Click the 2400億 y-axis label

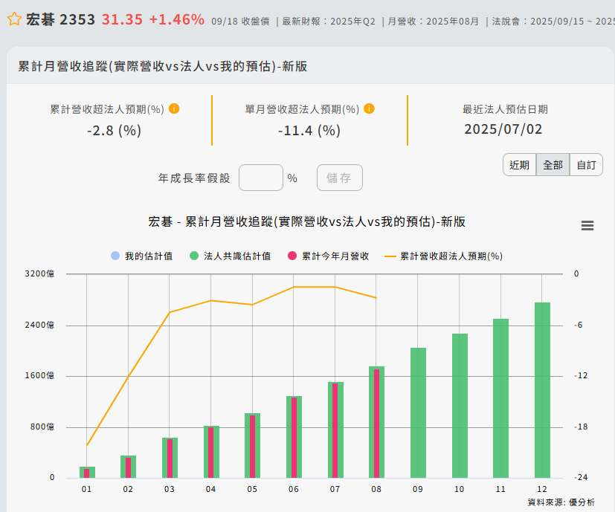pos(39,325)
